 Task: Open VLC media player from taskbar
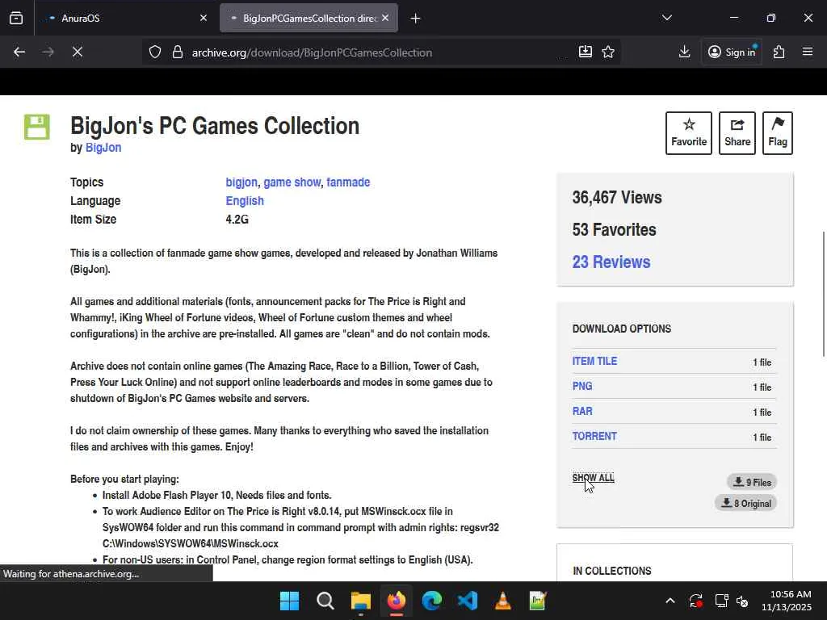pos(503,601)
